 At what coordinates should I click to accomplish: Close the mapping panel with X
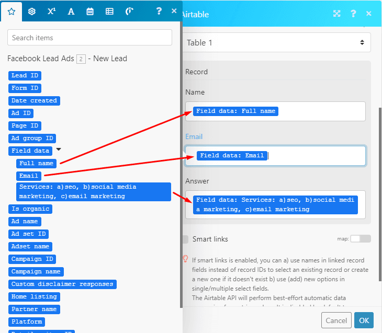pyautogui.click(x=174, y=11)
